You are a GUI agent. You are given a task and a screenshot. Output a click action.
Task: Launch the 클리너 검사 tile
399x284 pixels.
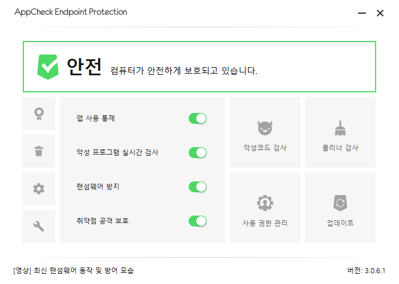(340, 132)
